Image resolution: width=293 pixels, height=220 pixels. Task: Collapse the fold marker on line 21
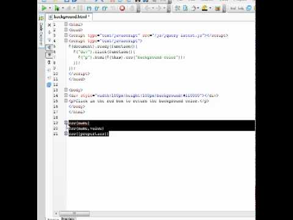[x=66, y=133]
